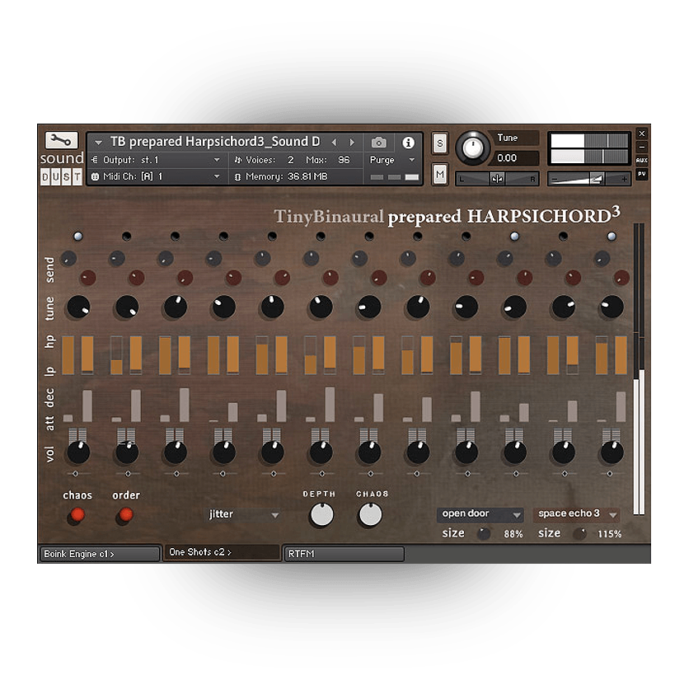
Task: Click the first channel tune knob
Action: (x=78, y=307)
